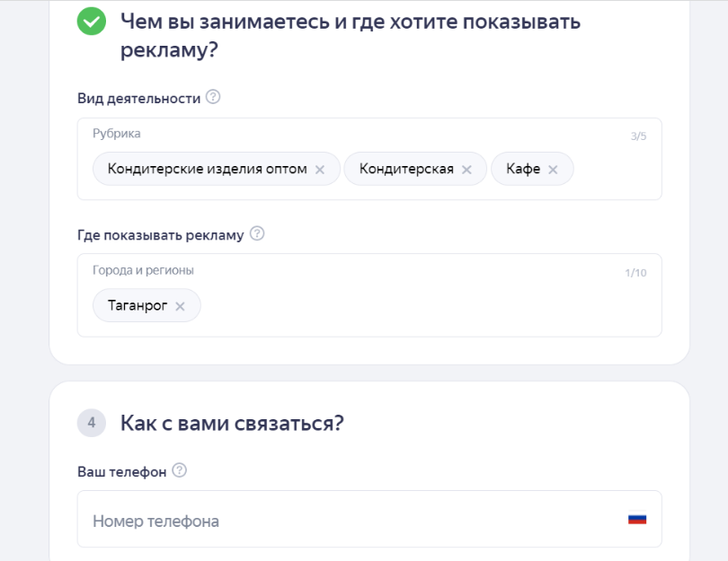Remove the "Кондитерские изделия оптом" rubric chip
The width and height of the screenshot is (728, 561).
320,170
